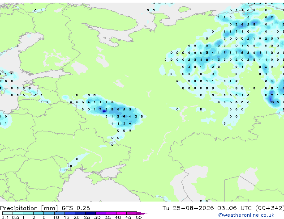Click the 1–2 mm legend color swatch
Image resolution: width=284 pixels, height=219 pixels.
pos(28,213)
